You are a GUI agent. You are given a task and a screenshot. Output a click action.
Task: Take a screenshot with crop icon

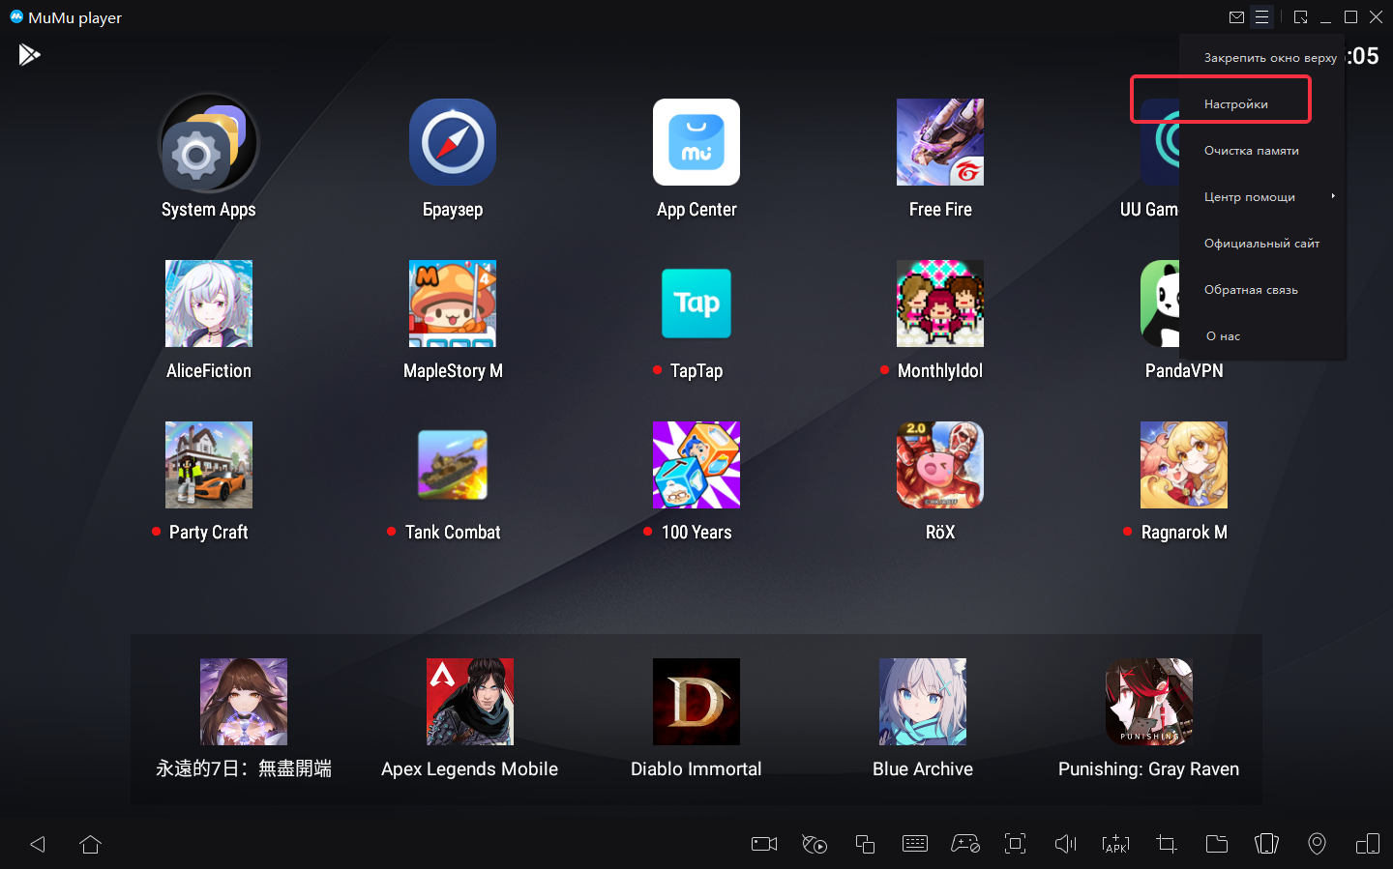[x=1167, y=844]
